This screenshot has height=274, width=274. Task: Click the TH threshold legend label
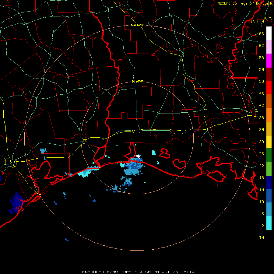(x=262, y=238)
